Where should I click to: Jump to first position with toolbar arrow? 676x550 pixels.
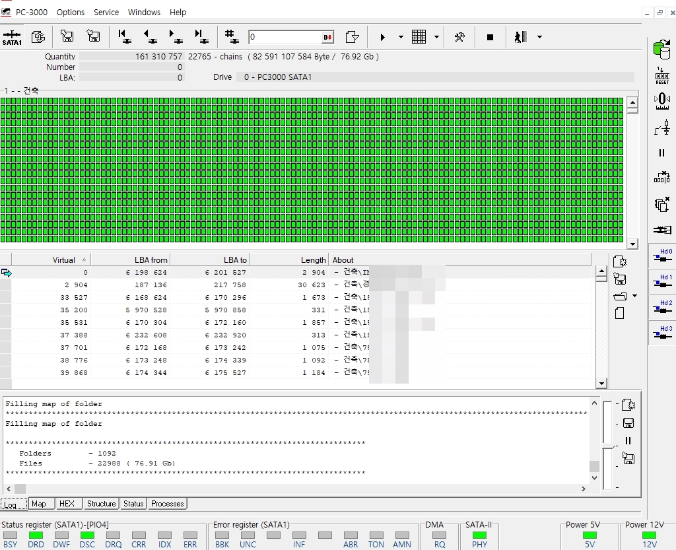coord(123,37)
